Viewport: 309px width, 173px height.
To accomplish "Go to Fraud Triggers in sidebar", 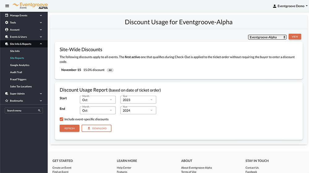I will pyautogui.click(x=18, y=79).
